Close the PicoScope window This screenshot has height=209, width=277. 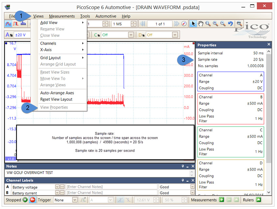click(x=264, y=6)
